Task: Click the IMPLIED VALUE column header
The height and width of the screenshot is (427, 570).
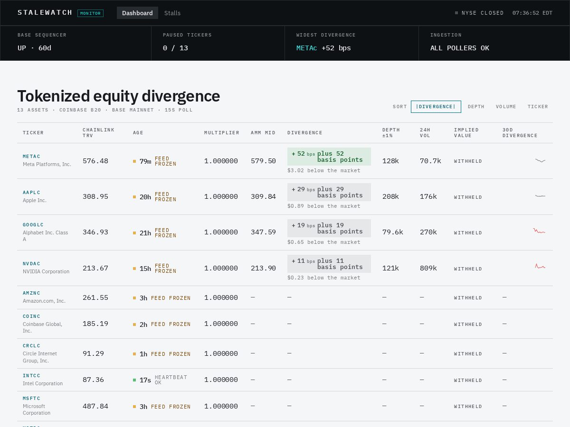Action: point(466,133)
